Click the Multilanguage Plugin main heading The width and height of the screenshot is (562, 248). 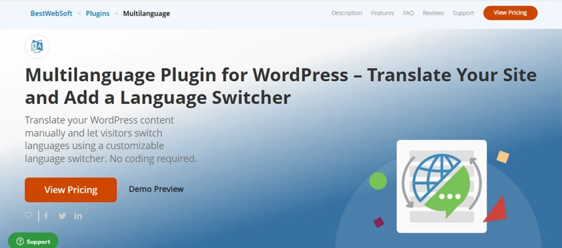(280, 86)
